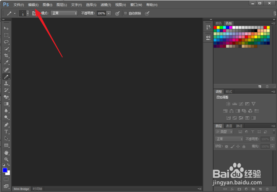Select the Quick Selection tool
This screenshot has width=277, height=192.
click(x=6, y=49)
